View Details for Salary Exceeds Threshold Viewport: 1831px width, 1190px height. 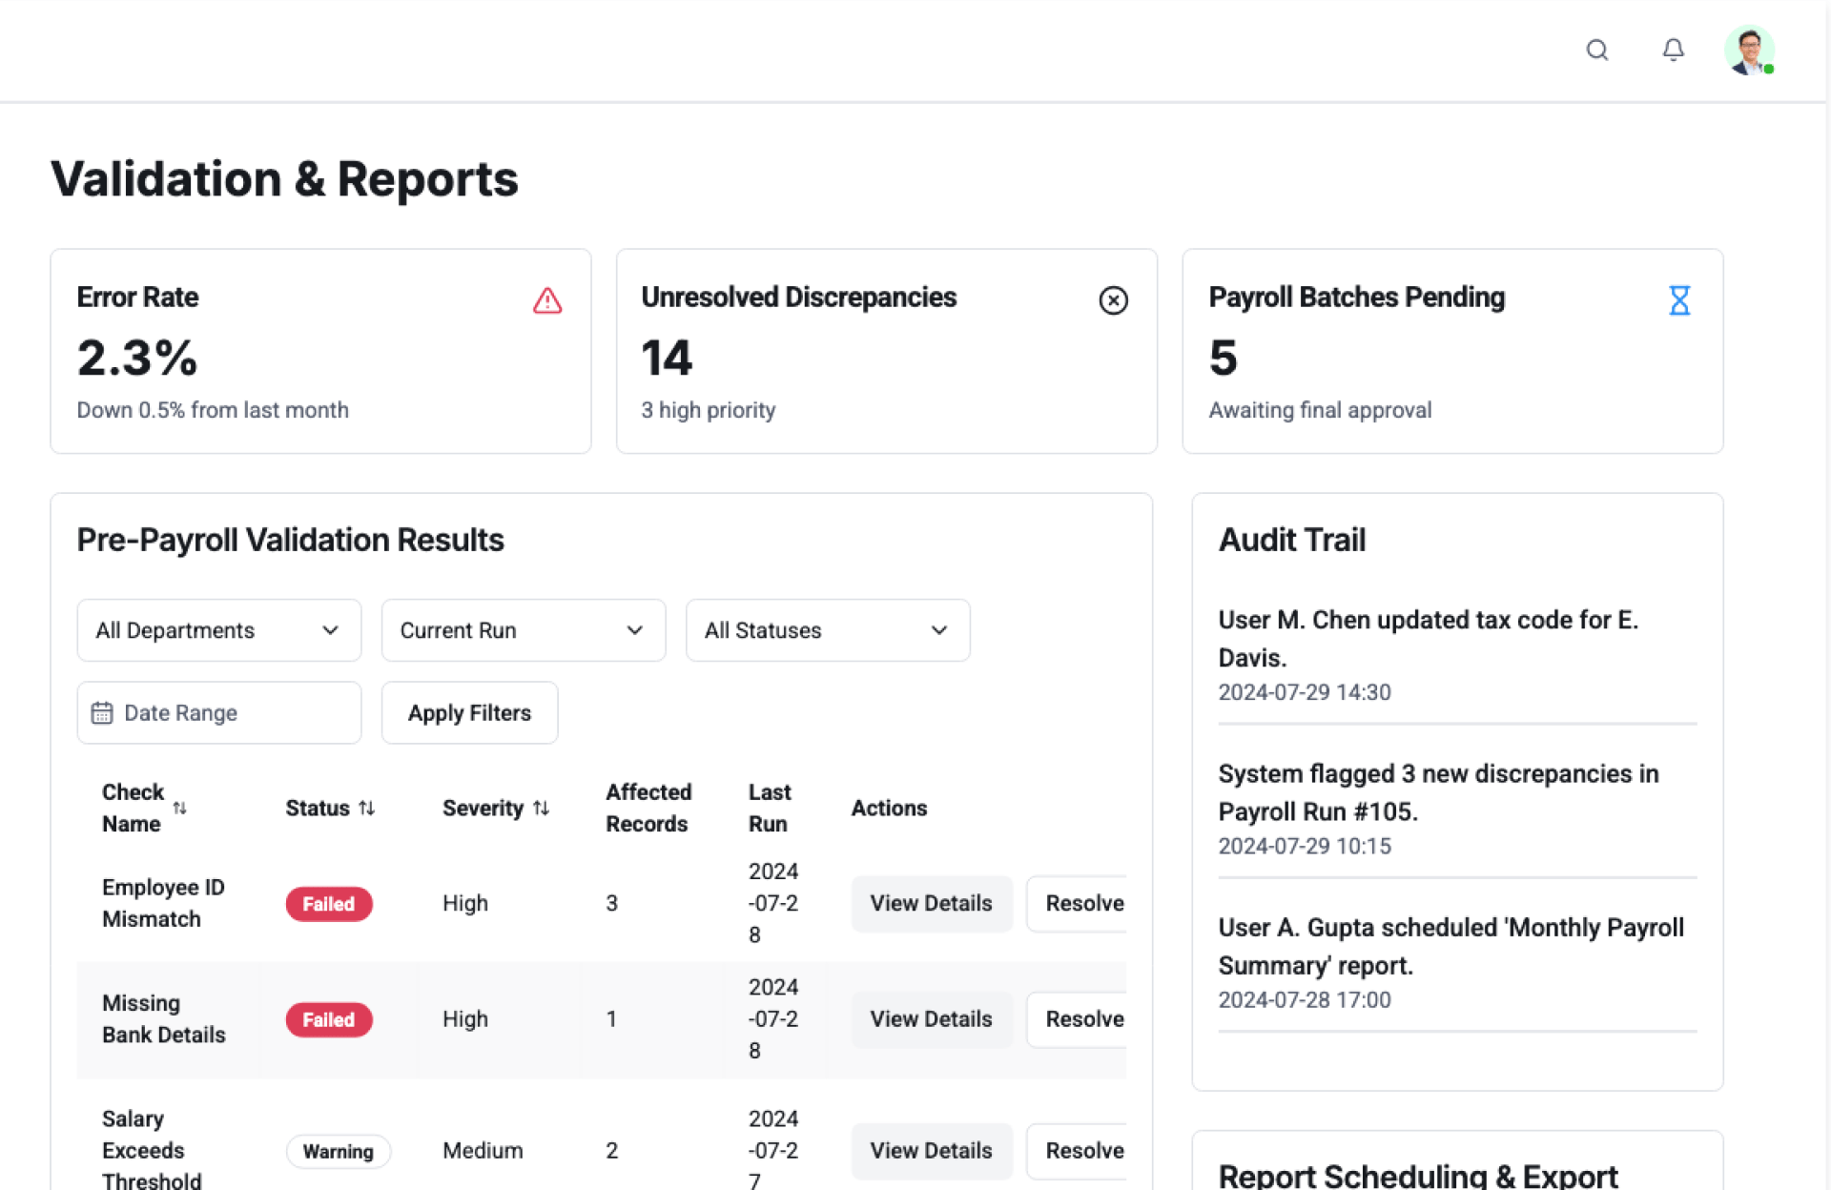[x=931, y=1150]
